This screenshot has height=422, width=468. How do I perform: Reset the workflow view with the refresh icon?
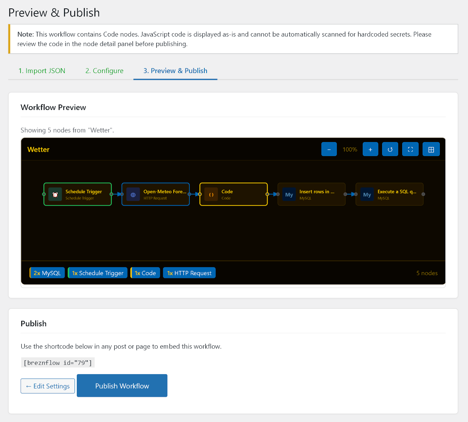[390, 149]
